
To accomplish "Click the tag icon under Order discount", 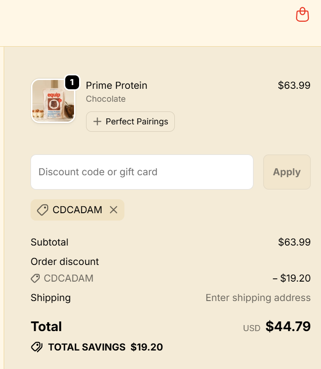I will click(35, 278).
